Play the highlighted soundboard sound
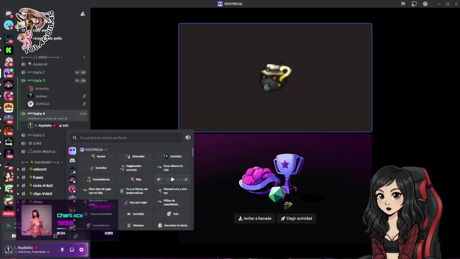 172,179
